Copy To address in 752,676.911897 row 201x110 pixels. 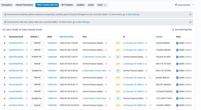[147, 57]
